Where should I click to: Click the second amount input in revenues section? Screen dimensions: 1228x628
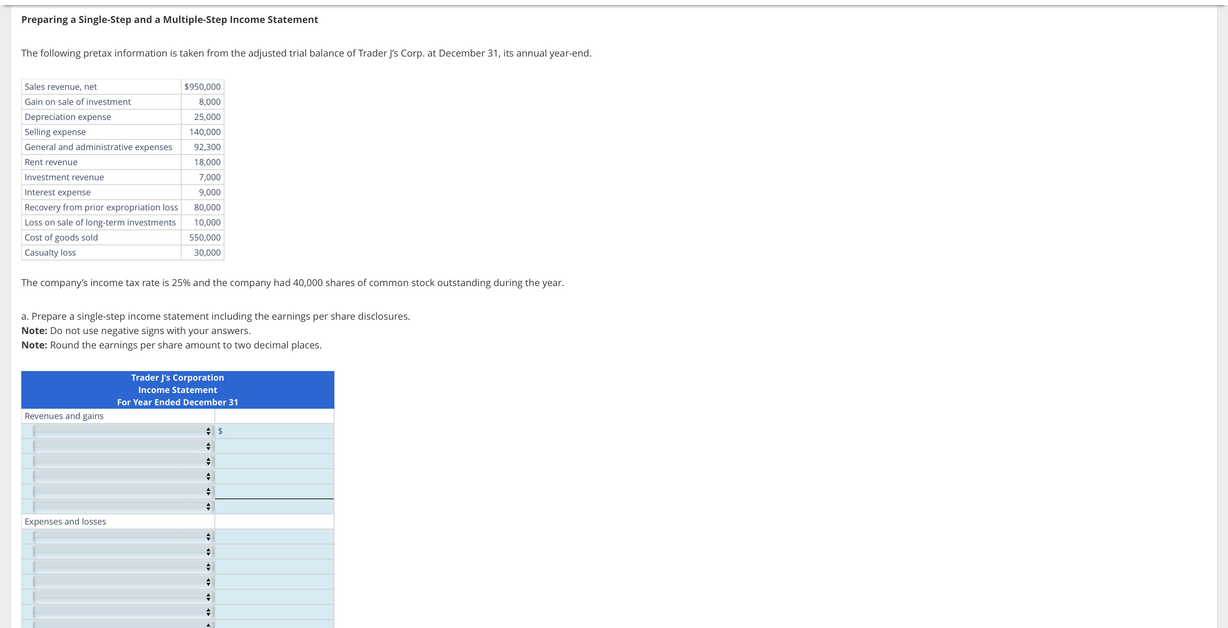[x=274, y=446]
